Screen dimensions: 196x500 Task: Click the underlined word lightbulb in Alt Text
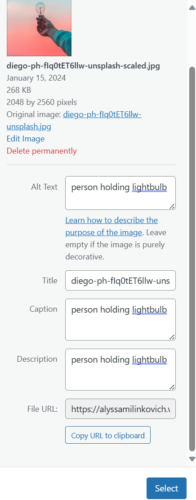pos(150,187)
